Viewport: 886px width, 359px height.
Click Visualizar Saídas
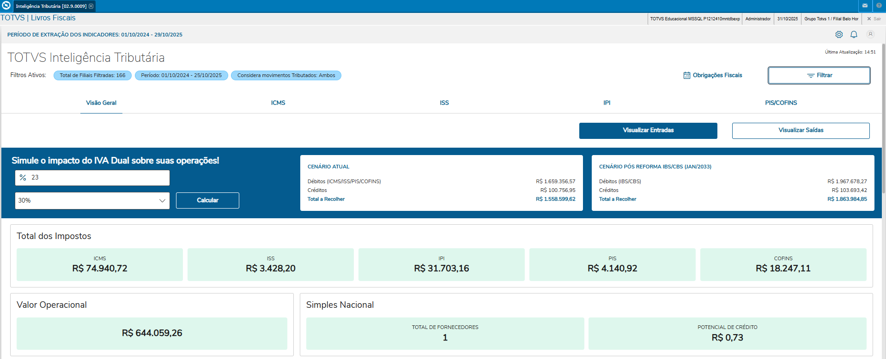[801, 131]
